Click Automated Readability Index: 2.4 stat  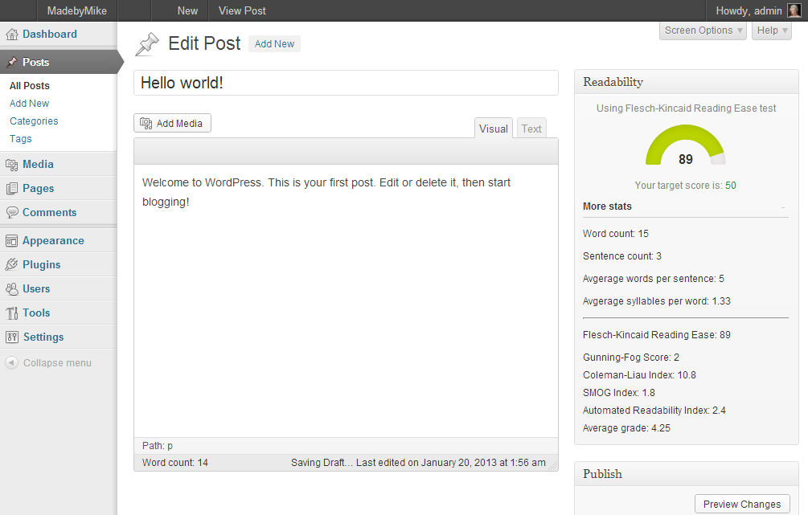coord(654,411)
